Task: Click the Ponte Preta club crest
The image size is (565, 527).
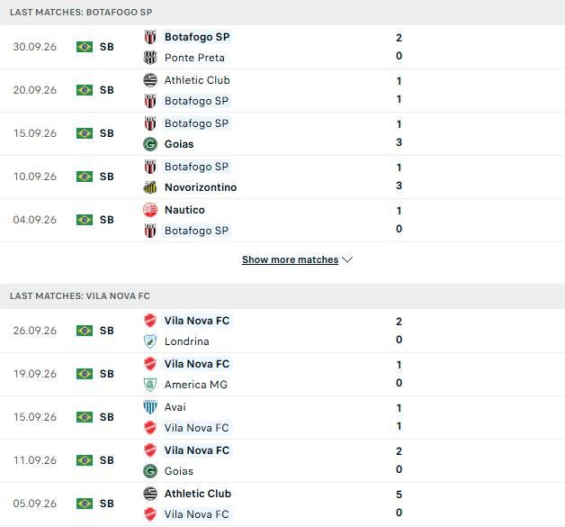Action: (150, 58)
